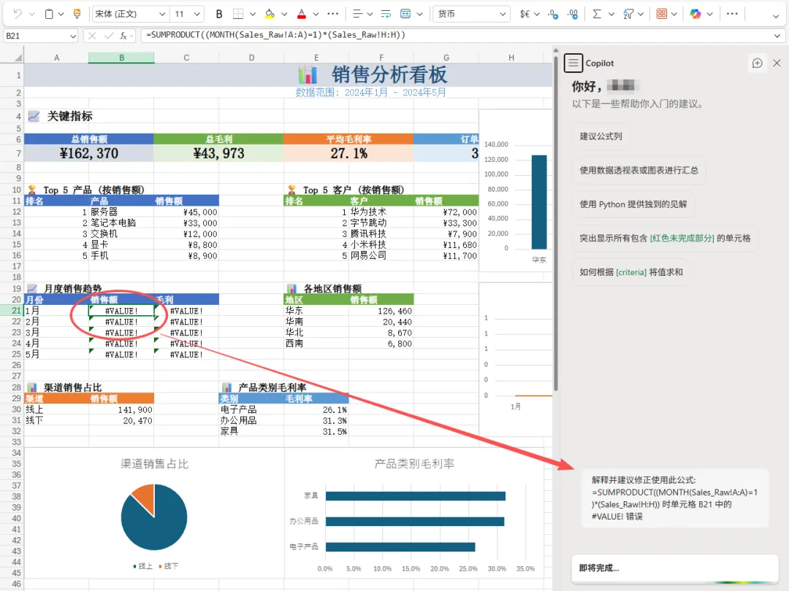
Task: Click the 建议公式列 suggestion
Action: tap(601, 136)
